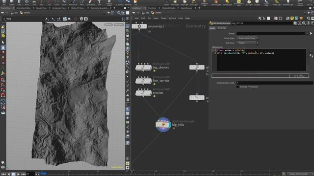The height and width of the screenshot is (176, 314).
Task: Switch to the Bindings tab
Action: [222, 28]
